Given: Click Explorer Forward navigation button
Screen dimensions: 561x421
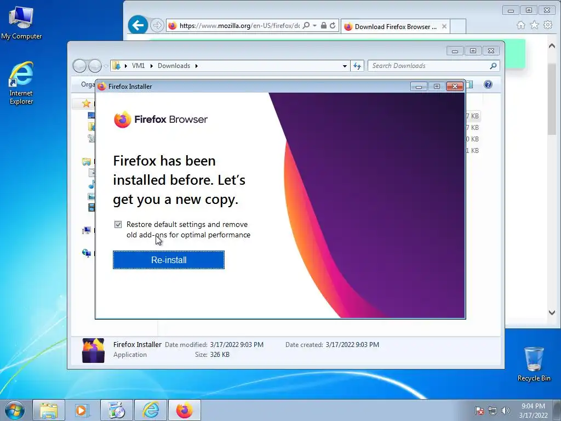Looking at the screenshot, I should click(95, 66).
